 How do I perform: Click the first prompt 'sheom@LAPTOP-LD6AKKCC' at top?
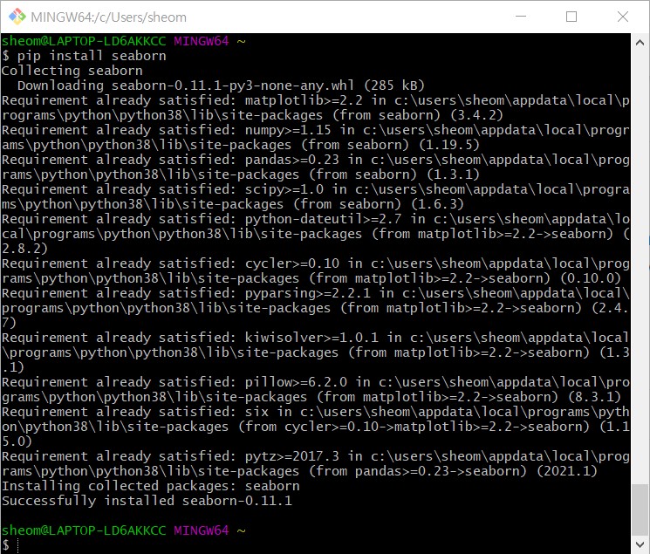coord(84,41)
